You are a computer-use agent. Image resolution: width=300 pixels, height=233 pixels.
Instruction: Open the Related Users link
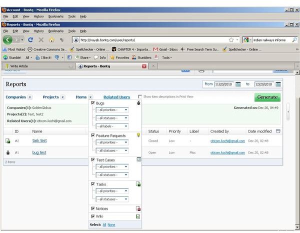(x=116, y=97)
